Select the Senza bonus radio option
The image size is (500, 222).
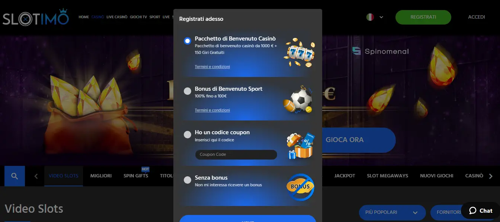tap(187, 180)
